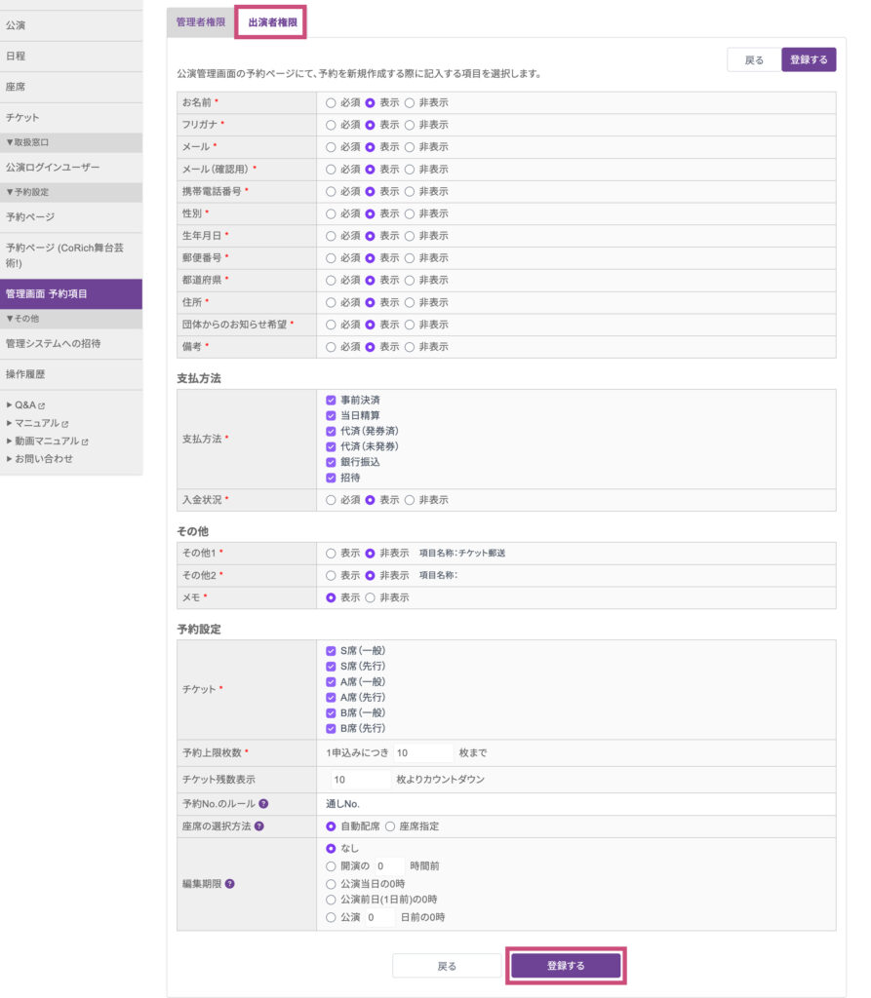Open 動画マニュアル external link in sidebar
Screen dimensions: 871x998
[47, 441]
